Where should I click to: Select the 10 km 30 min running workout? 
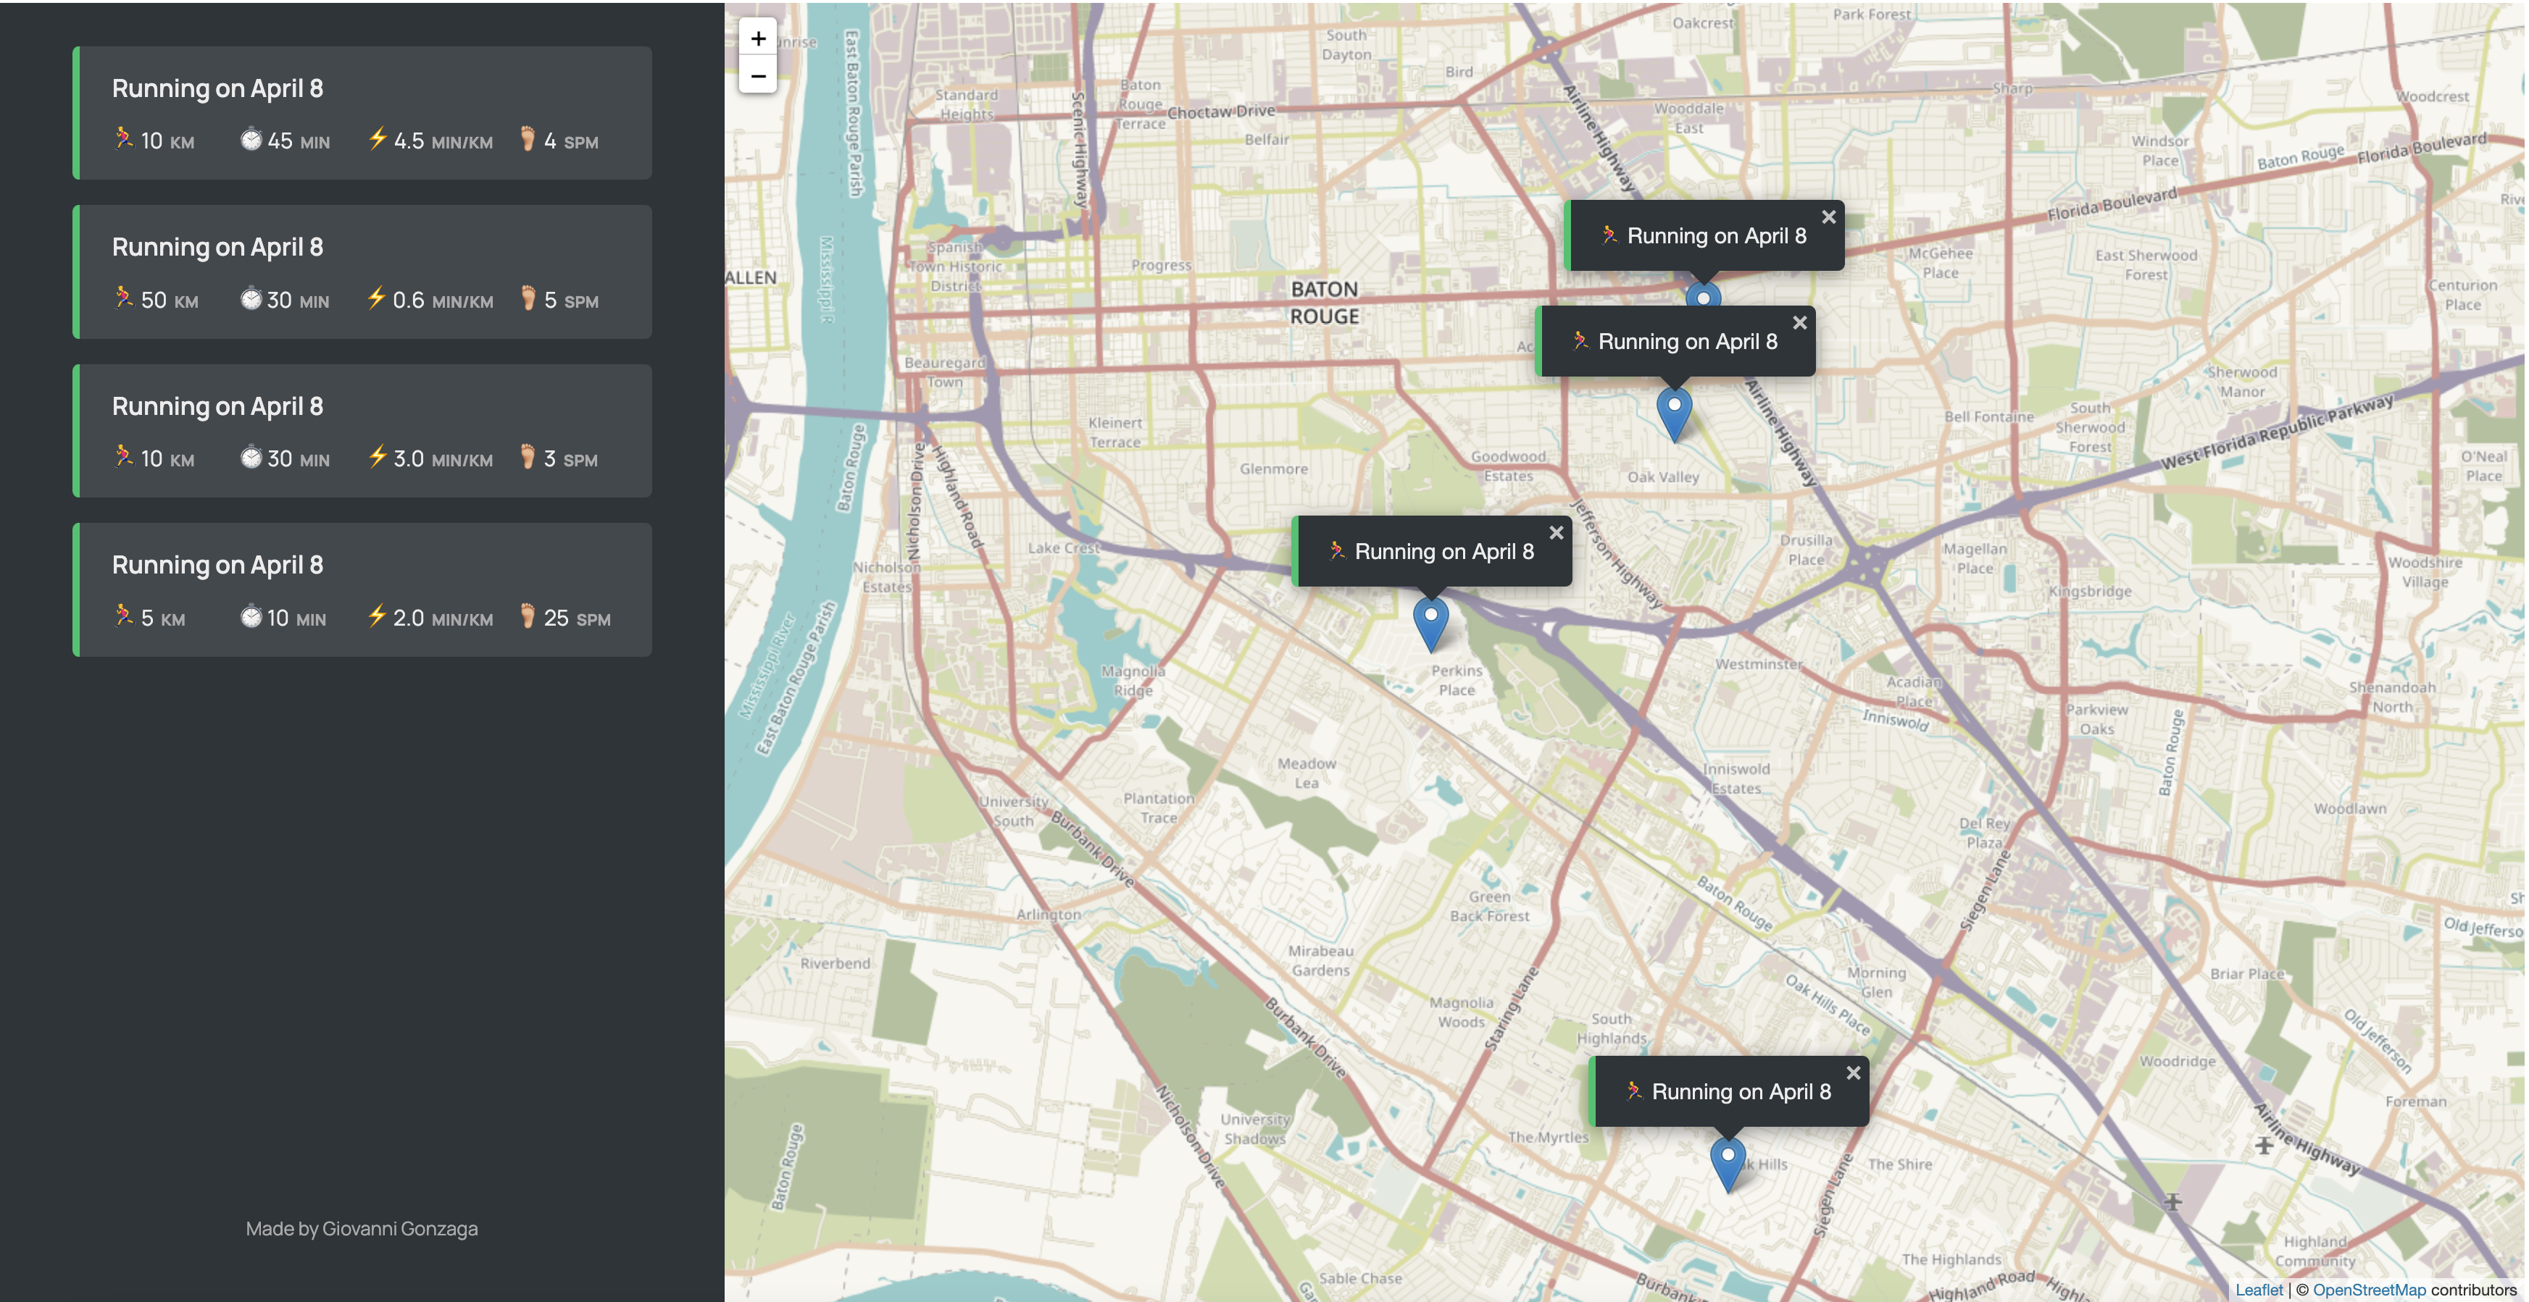click(x=362, y=431)
